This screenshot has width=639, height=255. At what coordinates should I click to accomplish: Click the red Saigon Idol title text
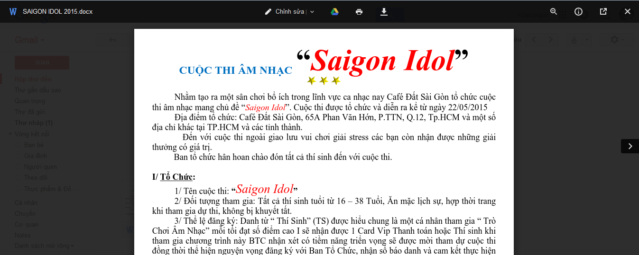tap(382, 61)
